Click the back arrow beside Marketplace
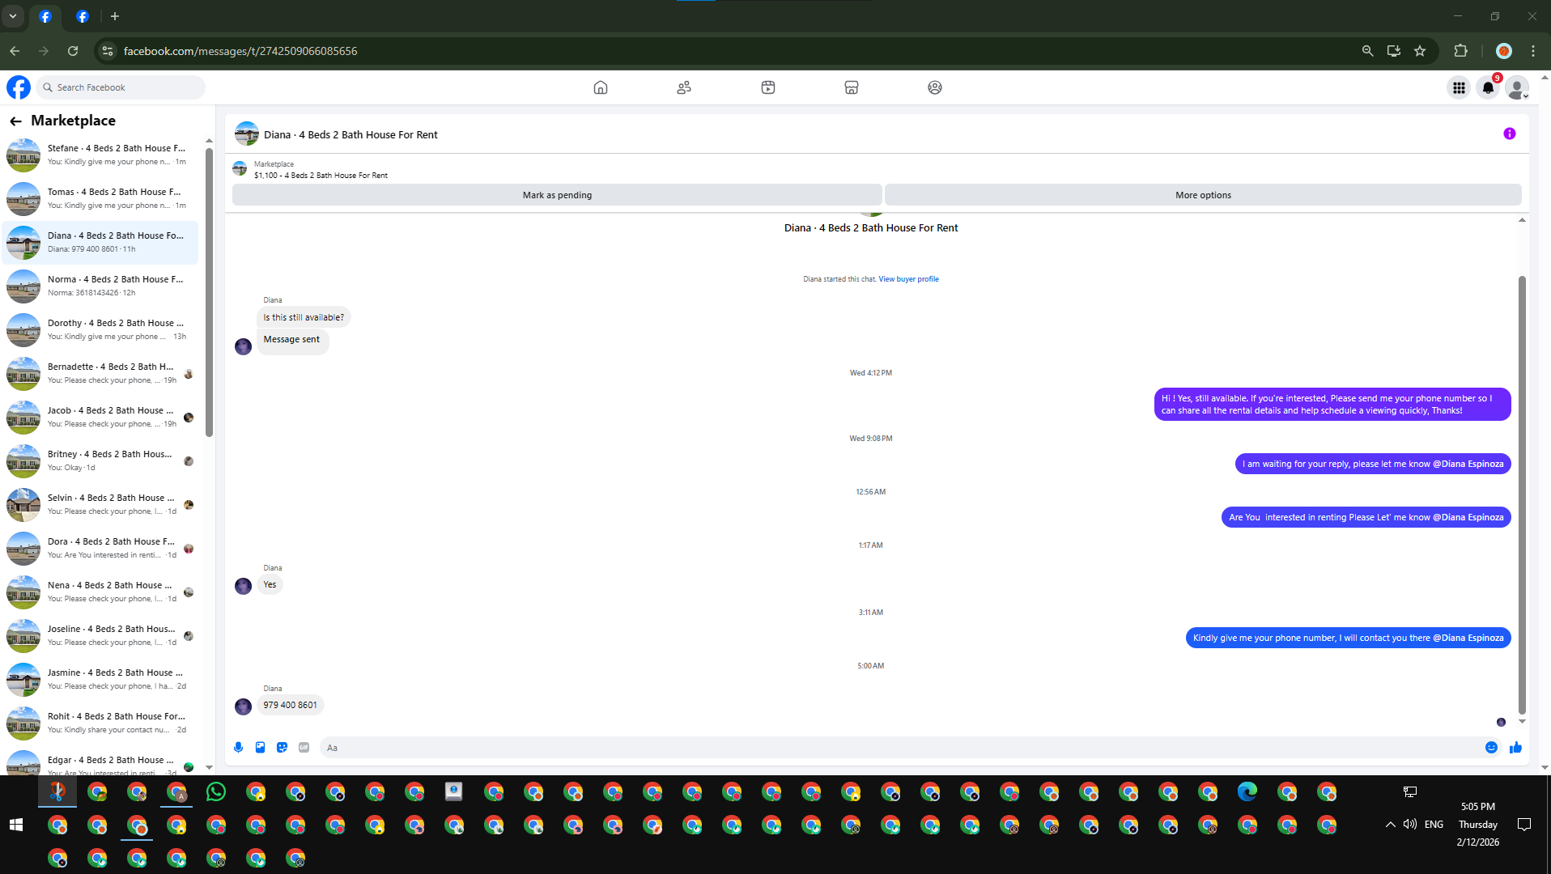Screen dimensions: 1551x874 pyautogui.click(x=15, y=121)
